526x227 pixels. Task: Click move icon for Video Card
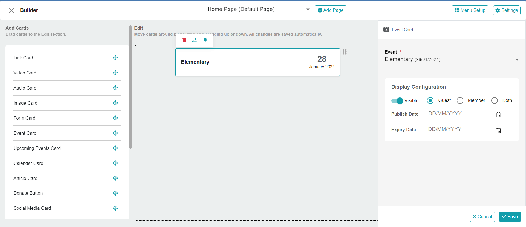pyautogui.click(x=115, y=73)
